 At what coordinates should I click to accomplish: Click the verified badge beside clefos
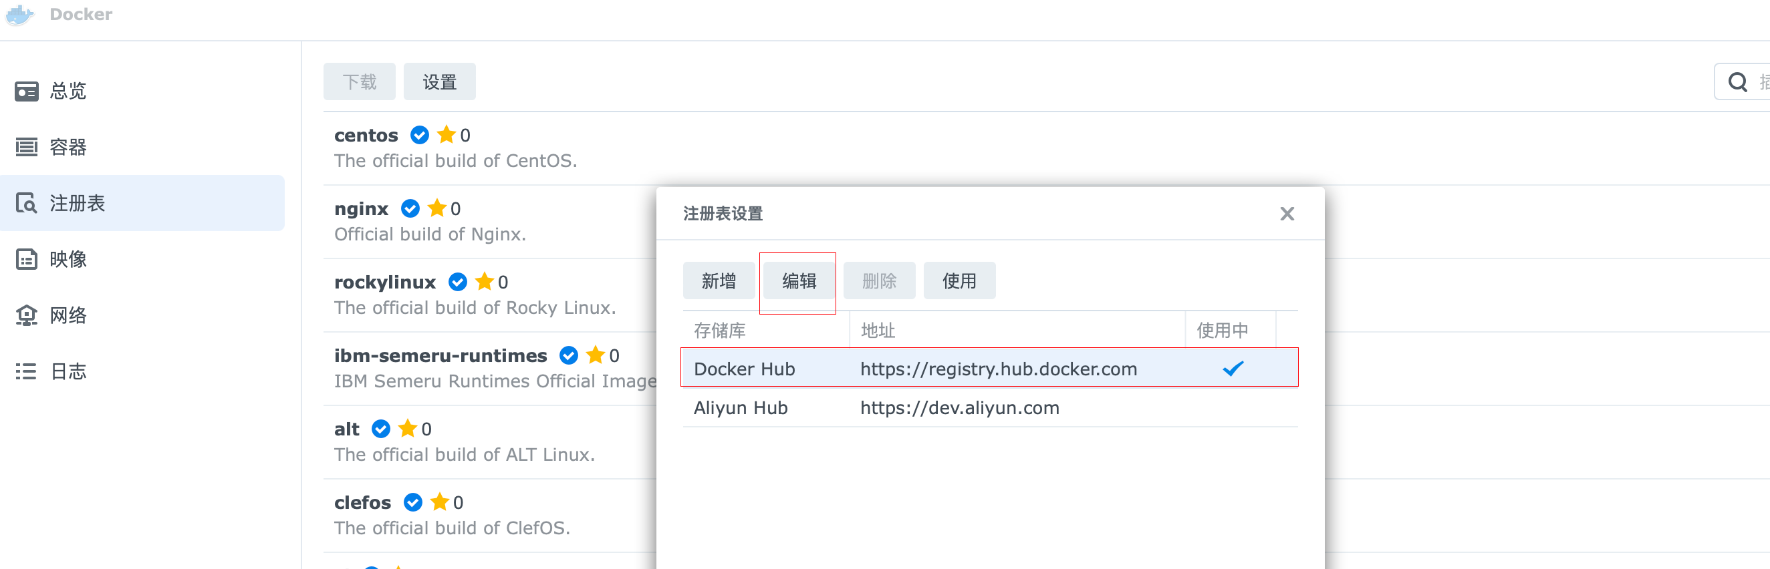tap(413, 502)
